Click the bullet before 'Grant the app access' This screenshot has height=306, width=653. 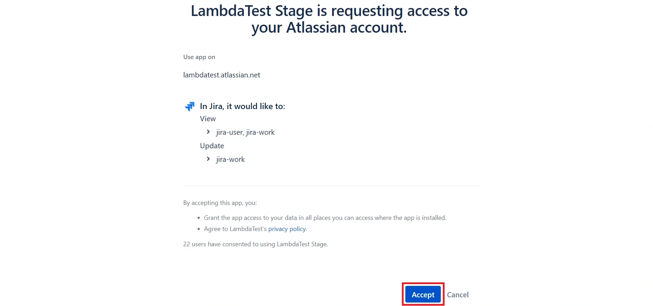[x=199, y=218]
